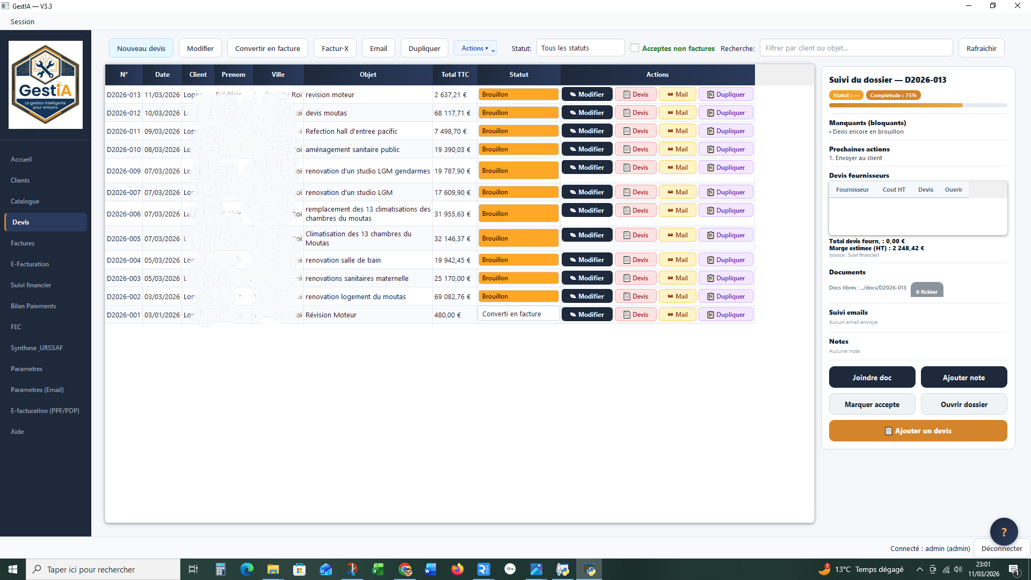Click the orange help question mark button
Screen dimensions: 1031x580
pyautogui.click(x=1003, y=532)
